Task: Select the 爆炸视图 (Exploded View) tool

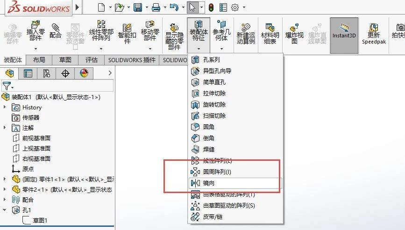Action: point(294,32)
